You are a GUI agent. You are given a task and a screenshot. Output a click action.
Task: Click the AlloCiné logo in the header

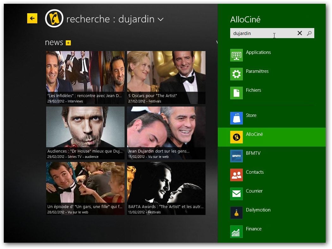pos(54,19)
